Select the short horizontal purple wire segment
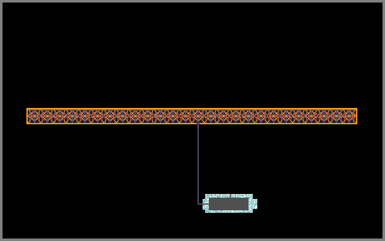Screen dimensions: 385x241 pos(200,204)
